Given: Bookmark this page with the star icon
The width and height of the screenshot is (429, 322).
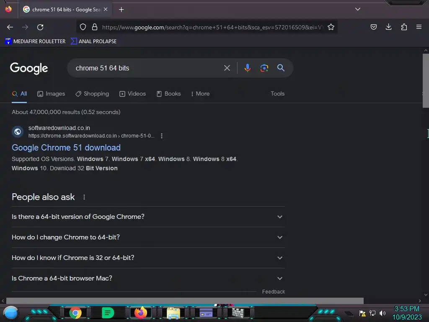Looking at the screenshot, I should (x=331, y=27).
